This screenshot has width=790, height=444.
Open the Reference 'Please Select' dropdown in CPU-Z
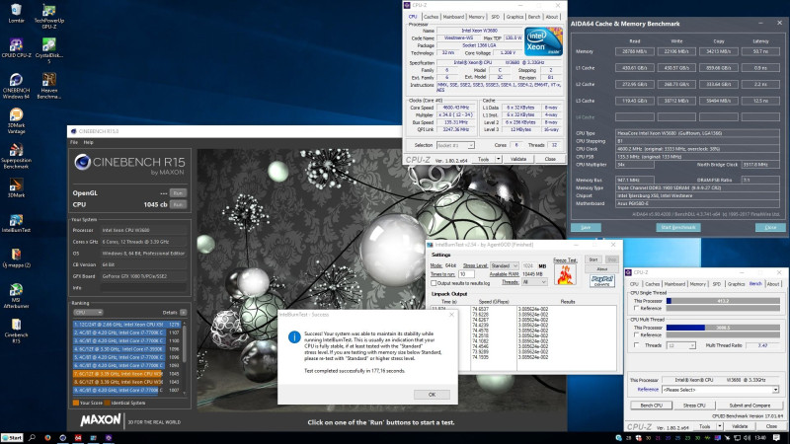(x=721, y=390)
